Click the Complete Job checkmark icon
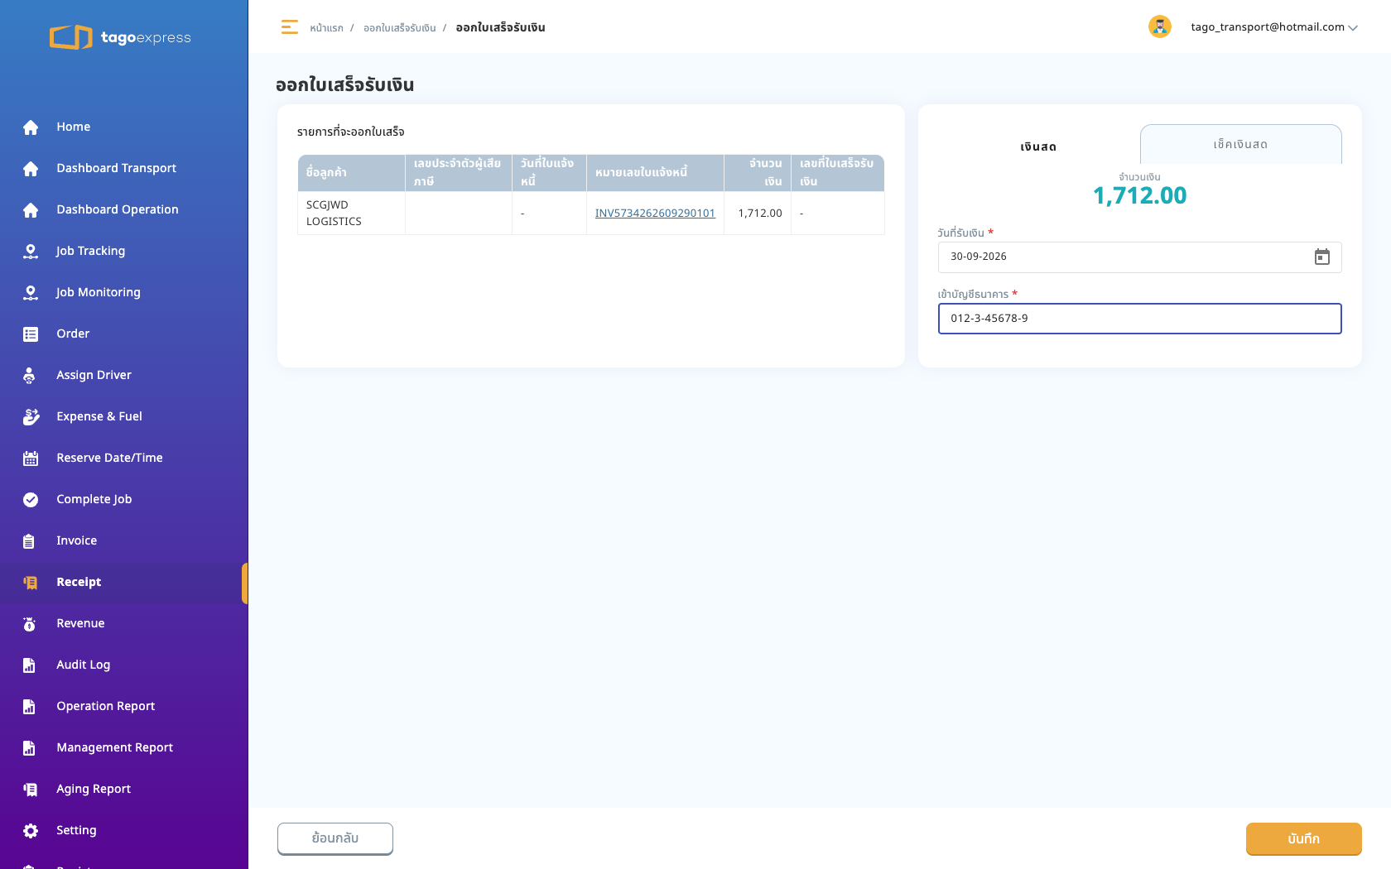The image size is (1391, 869). tap(31, 500)
